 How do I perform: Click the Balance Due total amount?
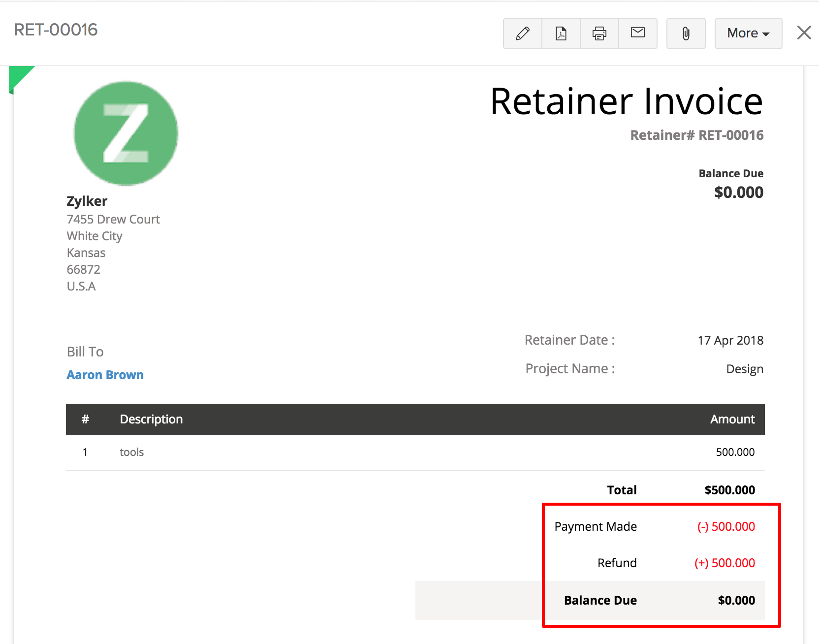pos(736,600)
